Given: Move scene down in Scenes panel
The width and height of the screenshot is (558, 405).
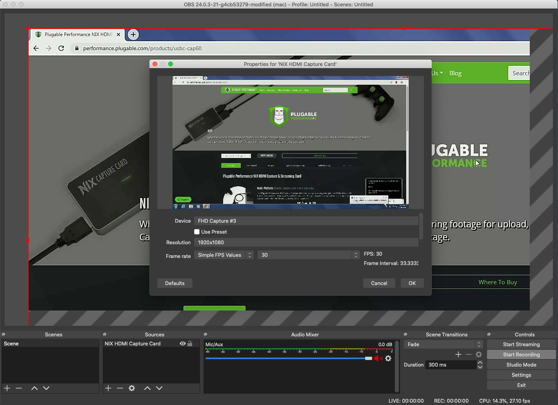Looking at the screenshot, I should (46, 388).
